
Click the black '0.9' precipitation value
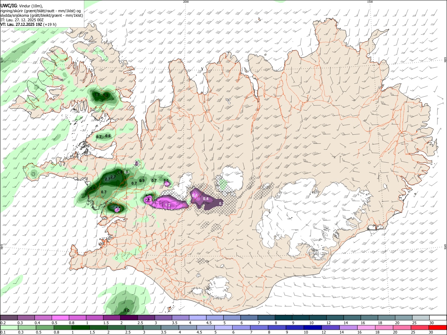(142, 180)
